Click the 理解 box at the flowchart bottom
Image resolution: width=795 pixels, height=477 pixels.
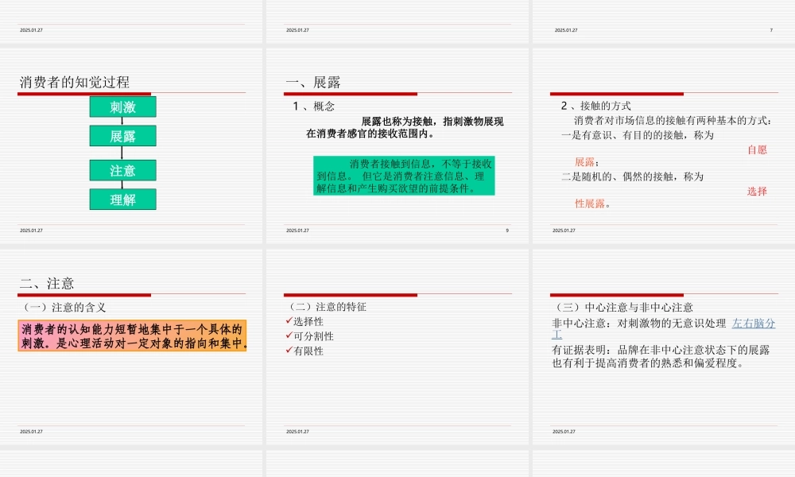(122, 199)
